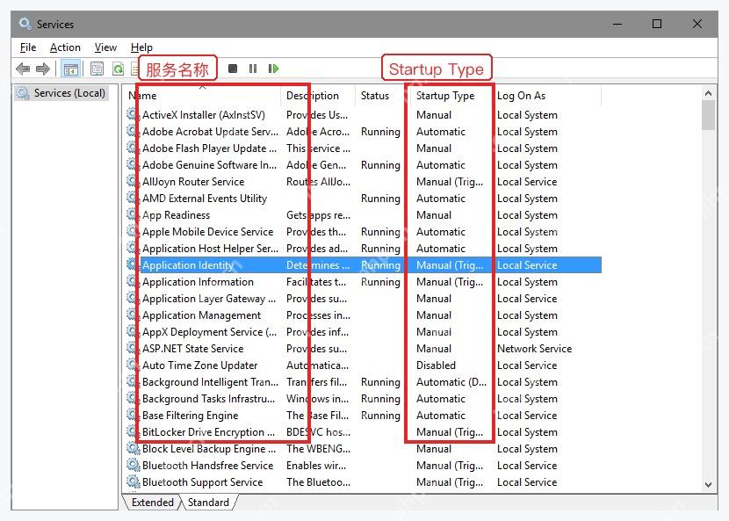
Task: Switch to the Extended tab
Action: (x=152, y=503)
